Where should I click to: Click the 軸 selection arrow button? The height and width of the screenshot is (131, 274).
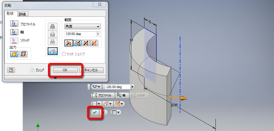14,32
